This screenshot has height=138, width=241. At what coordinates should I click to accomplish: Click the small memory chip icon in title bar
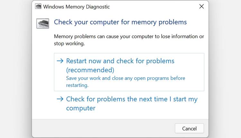(x=38, y=6)
